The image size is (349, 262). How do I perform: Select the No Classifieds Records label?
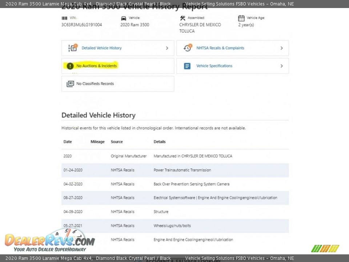coord(95,84)
